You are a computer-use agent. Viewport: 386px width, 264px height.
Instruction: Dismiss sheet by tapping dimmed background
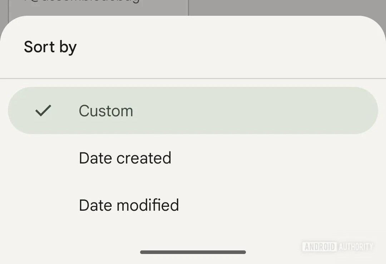pyautogui.click(x=286, y=6)
